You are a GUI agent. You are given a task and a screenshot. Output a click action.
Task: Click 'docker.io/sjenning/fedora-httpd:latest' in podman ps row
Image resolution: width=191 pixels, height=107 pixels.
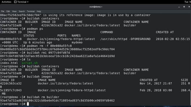61,39
